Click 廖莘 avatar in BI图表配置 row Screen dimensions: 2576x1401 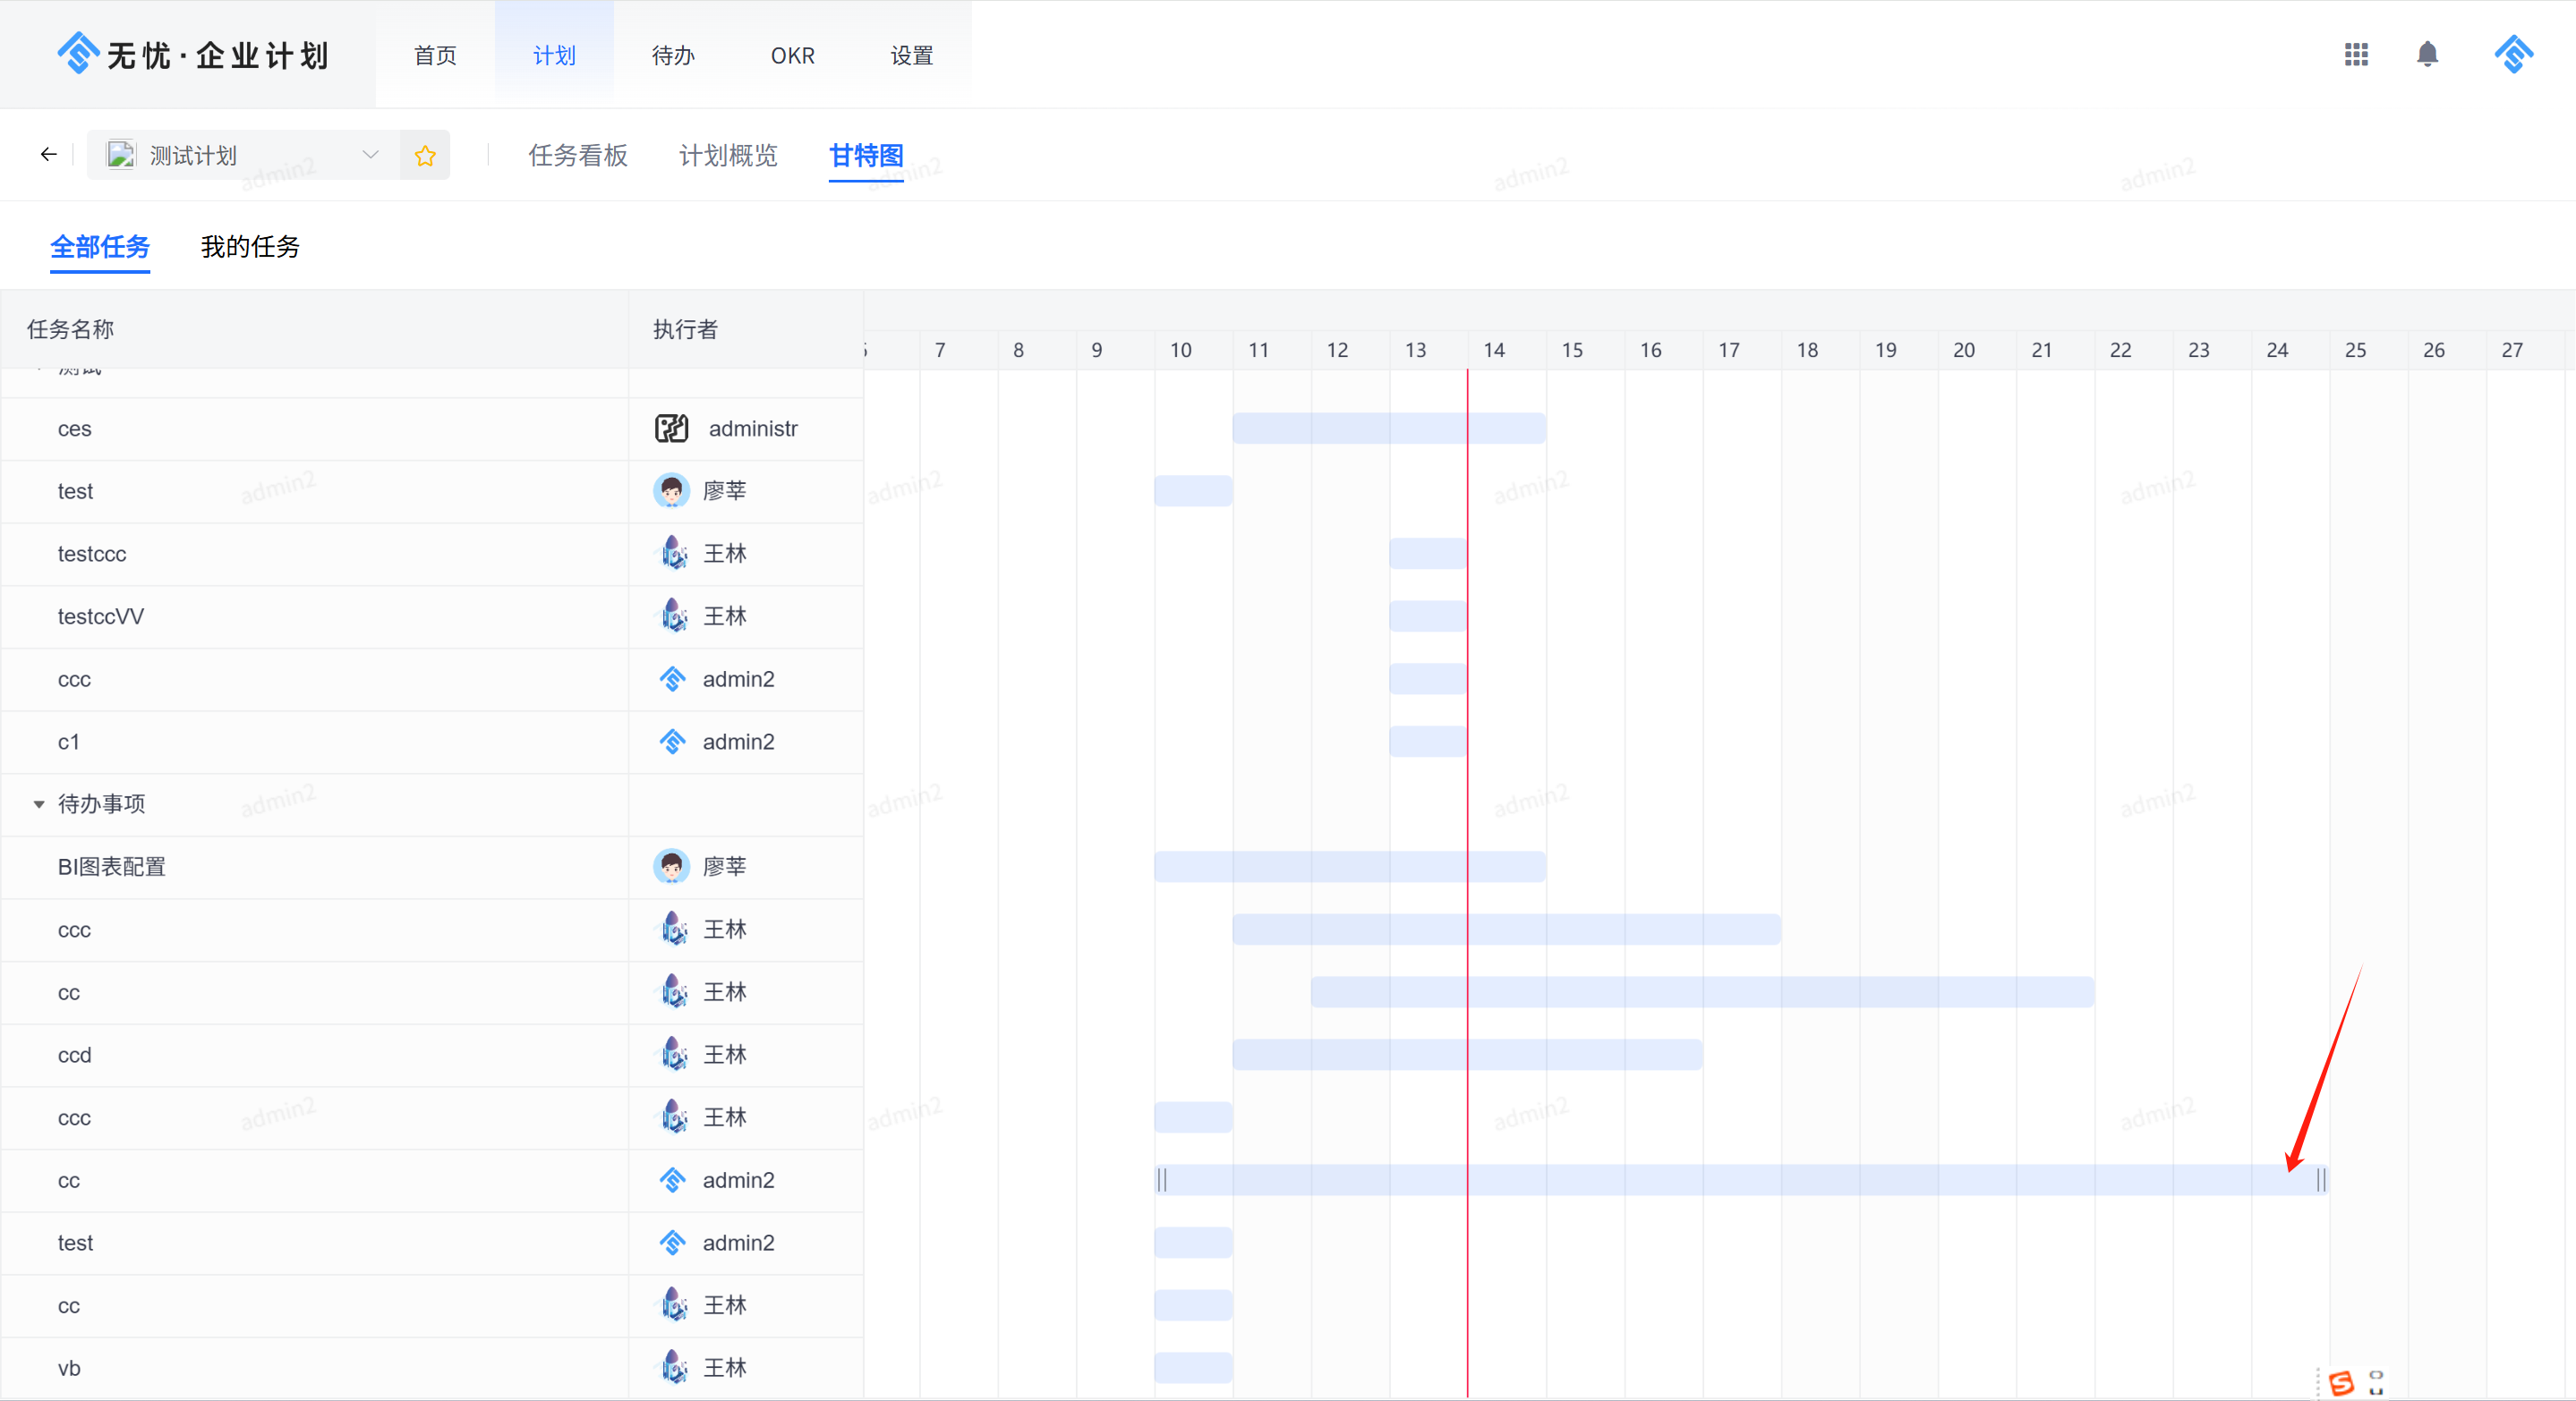click(671, 866)
